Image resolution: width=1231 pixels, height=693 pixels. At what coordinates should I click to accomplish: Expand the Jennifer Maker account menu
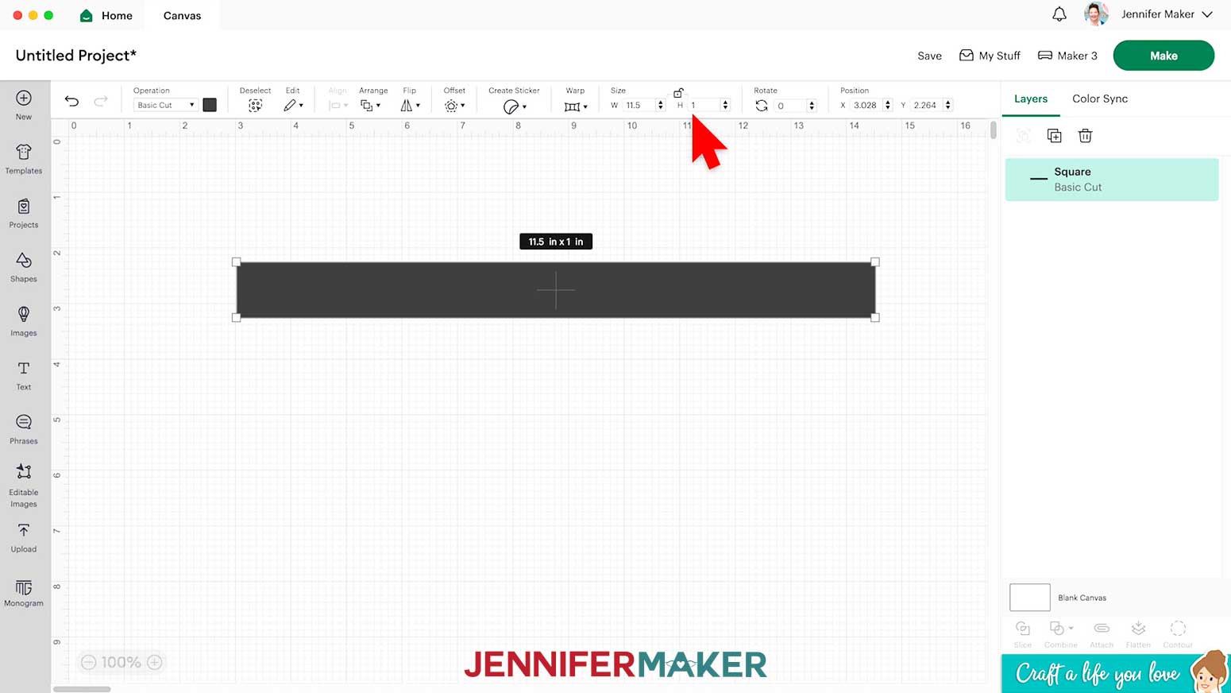point(1207,14)
